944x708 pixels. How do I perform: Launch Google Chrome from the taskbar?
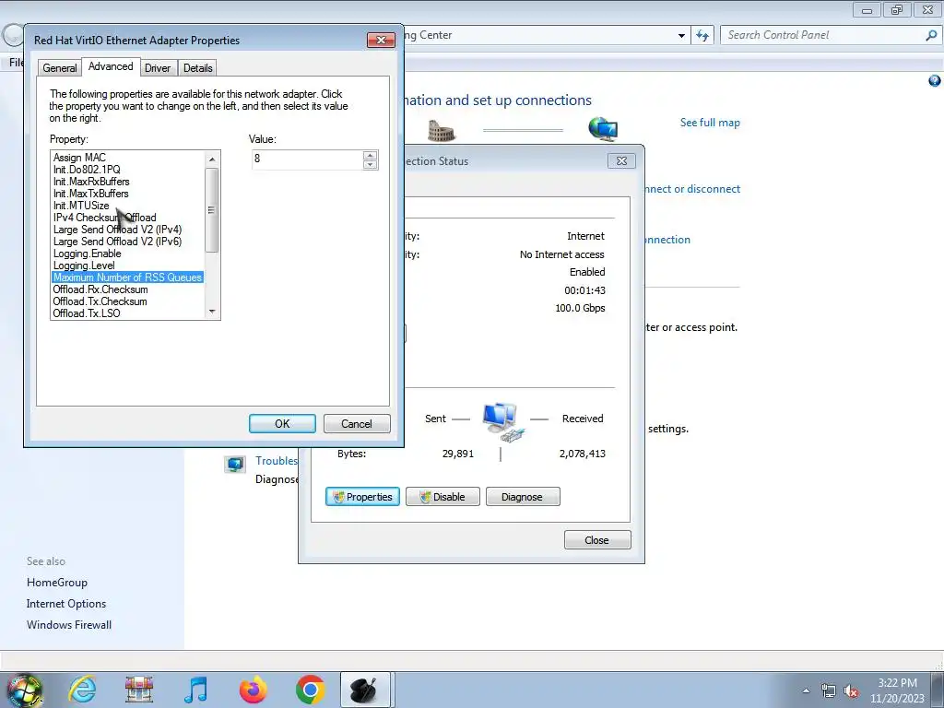(310, 690)
